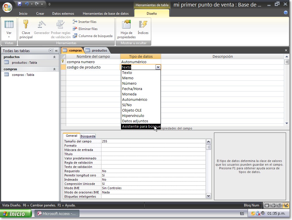Toggle the Hoja de propiedades panel
The image size is (292, 220).
tap(126, 28)
